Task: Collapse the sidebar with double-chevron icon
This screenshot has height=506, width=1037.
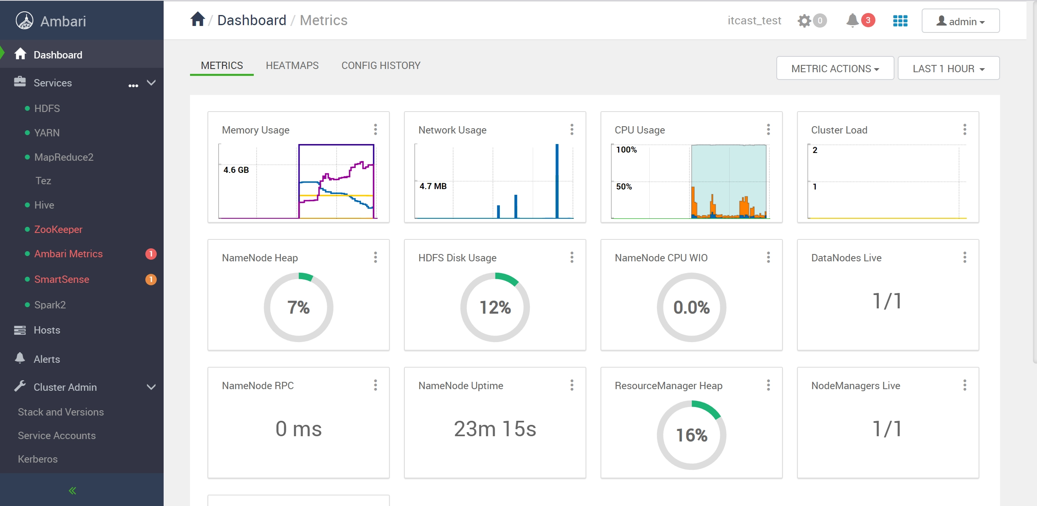Action: point(73,491)
